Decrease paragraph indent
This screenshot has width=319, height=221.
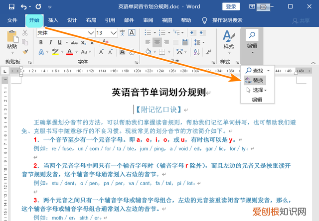[193, 33]
